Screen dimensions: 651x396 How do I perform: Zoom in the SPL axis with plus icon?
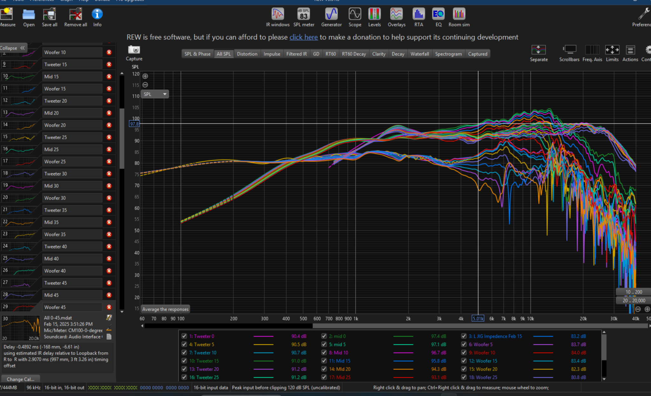[x=145, y=76]
